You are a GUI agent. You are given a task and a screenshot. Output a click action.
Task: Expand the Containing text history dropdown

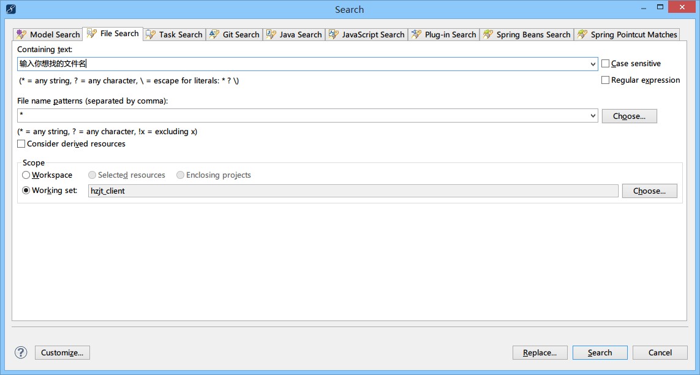[x=593, y=64]
